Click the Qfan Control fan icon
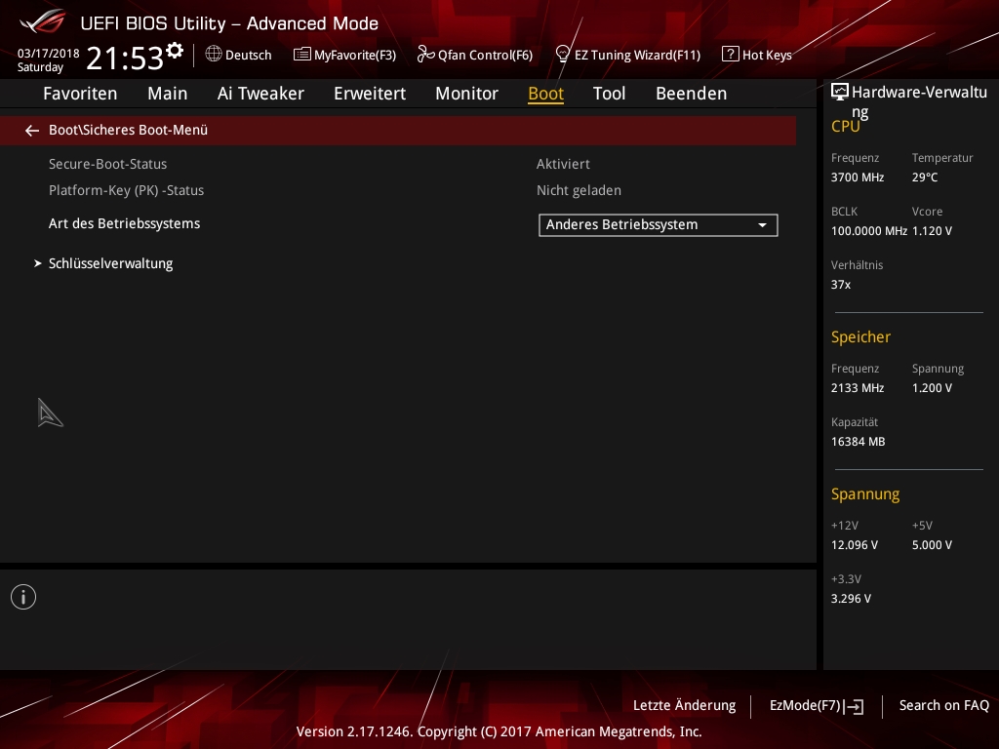 425,55
